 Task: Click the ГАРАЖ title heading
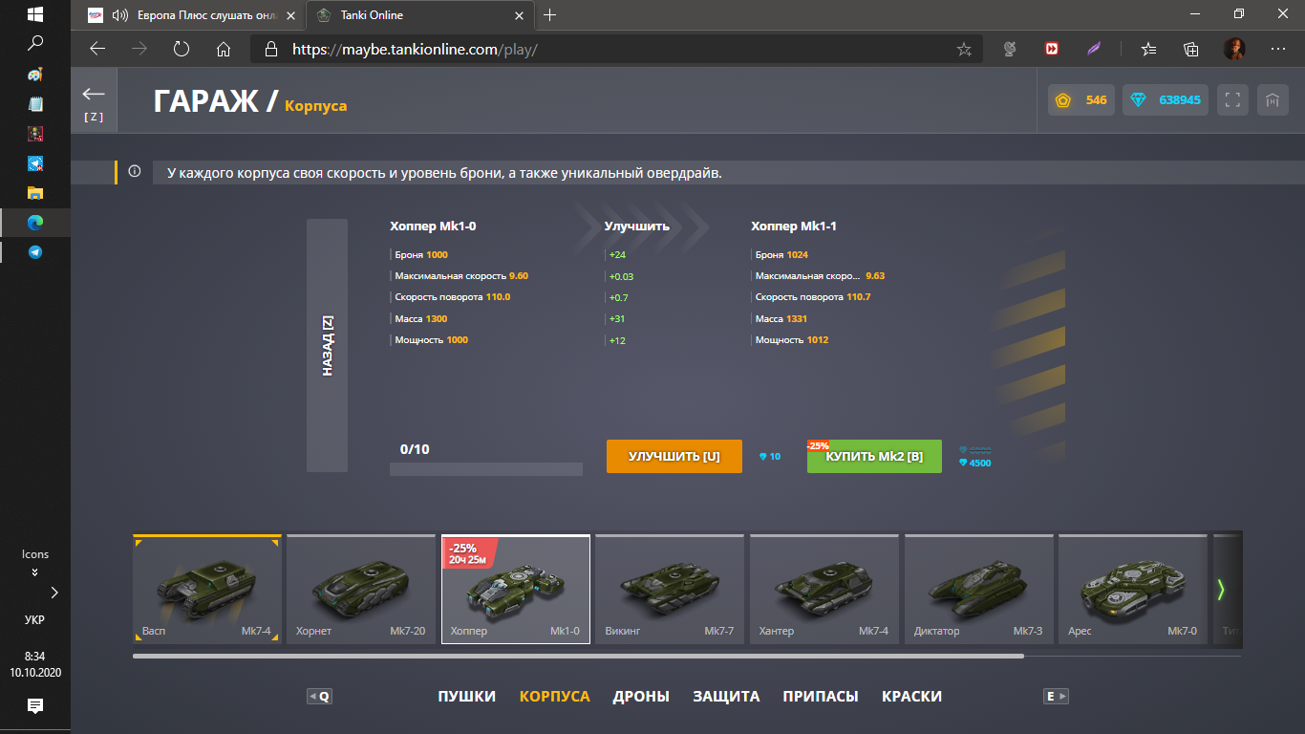click(x=205, y=101)
